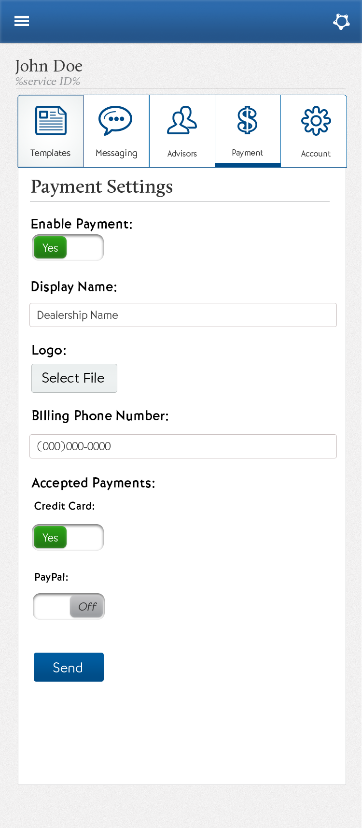Disable the Enable Payment switch
The height and width of the screenshot is (828, 362).
click(68, 248)
